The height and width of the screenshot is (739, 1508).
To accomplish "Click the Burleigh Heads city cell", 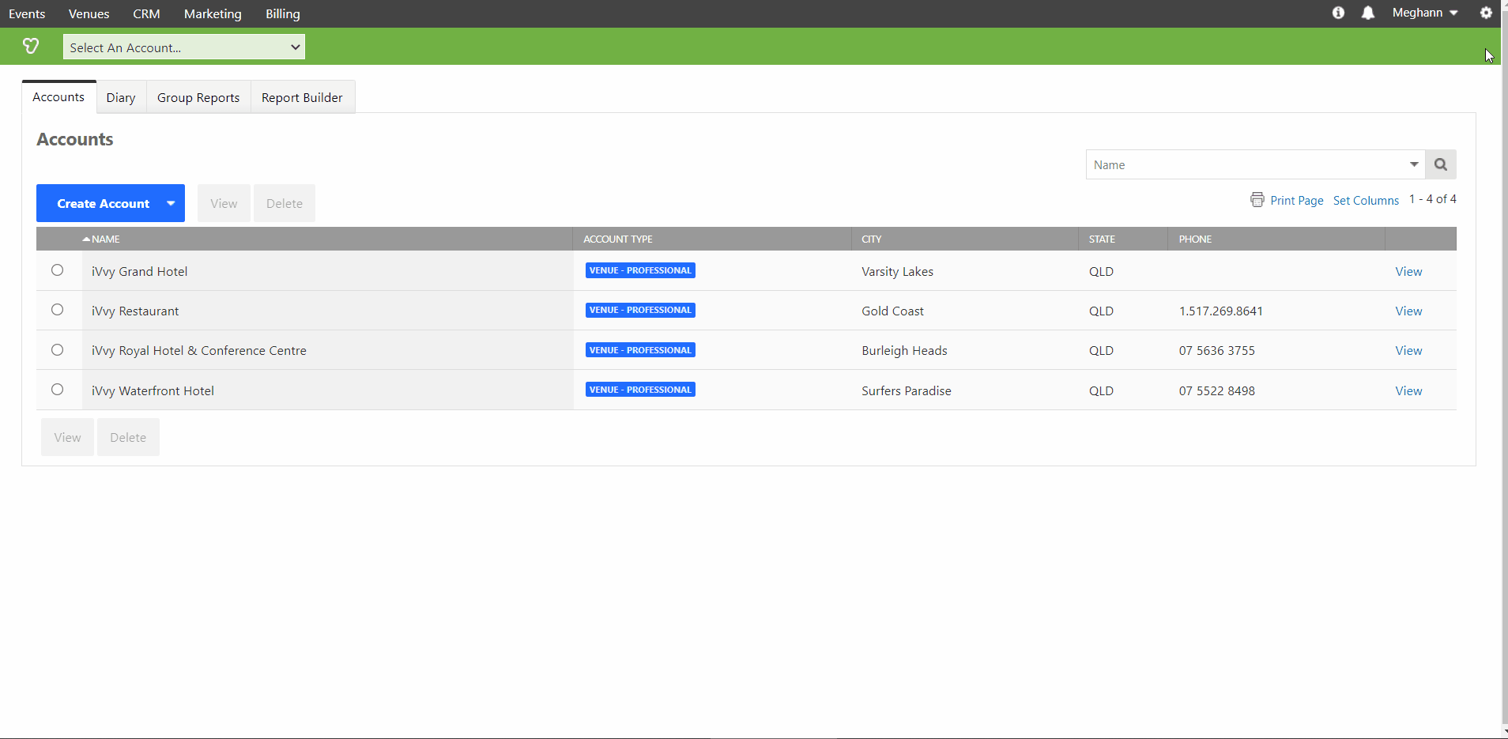I will tap(904, 350).
